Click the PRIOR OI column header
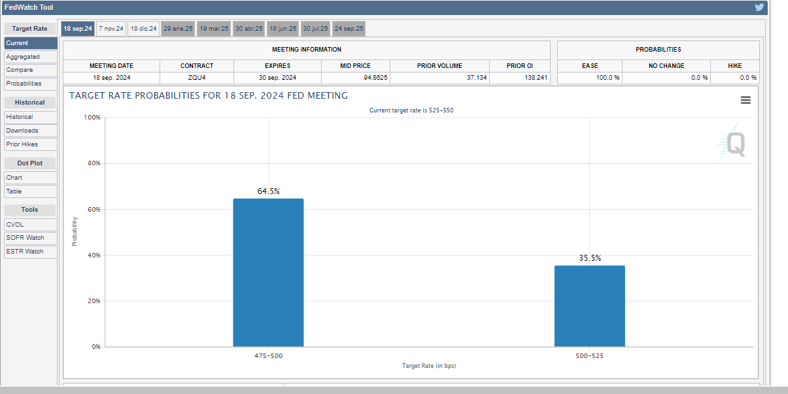This screenshot has height=394, width=788. [520, 66]
